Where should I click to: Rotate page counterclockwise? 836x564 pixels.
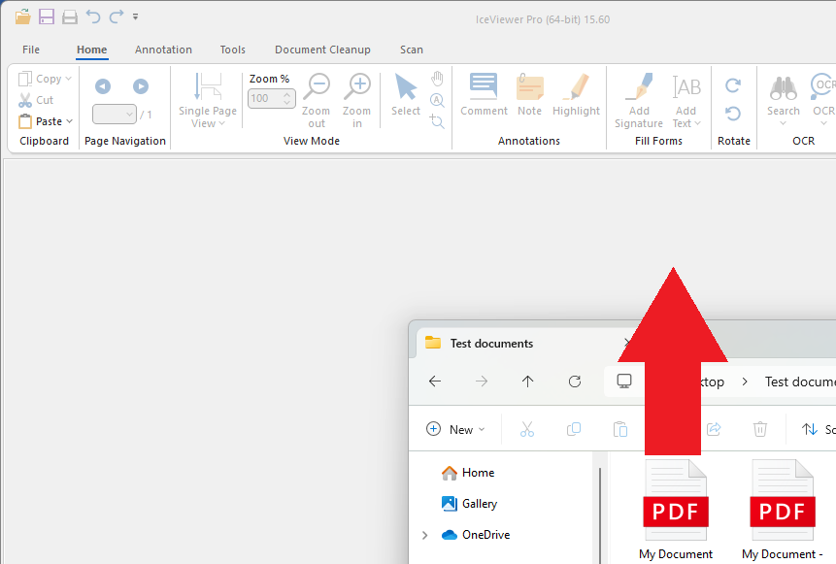coord(733,114)
